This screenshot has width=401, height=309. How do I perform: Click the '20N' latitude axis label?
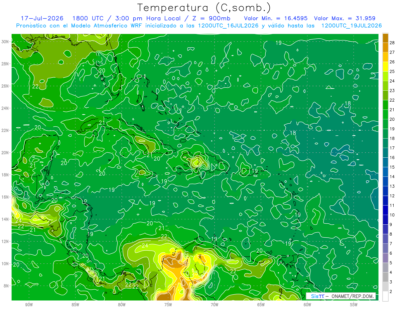pos(5,153)
